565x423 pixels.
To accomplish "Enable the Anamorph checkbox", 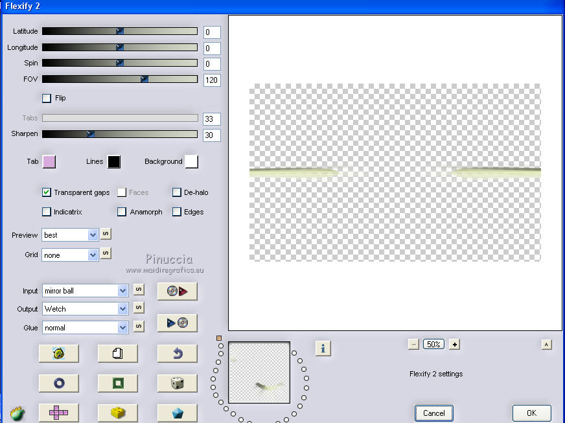I will tap(122, 212).
